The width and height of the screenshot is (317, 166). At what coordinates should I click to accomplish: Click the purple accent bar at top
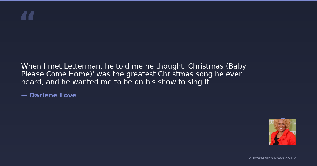coord(158,1)
